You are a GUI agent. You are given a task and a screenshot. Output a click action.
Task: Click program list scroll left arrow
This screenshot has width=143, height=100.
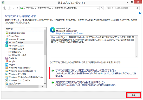coord(6,87)
